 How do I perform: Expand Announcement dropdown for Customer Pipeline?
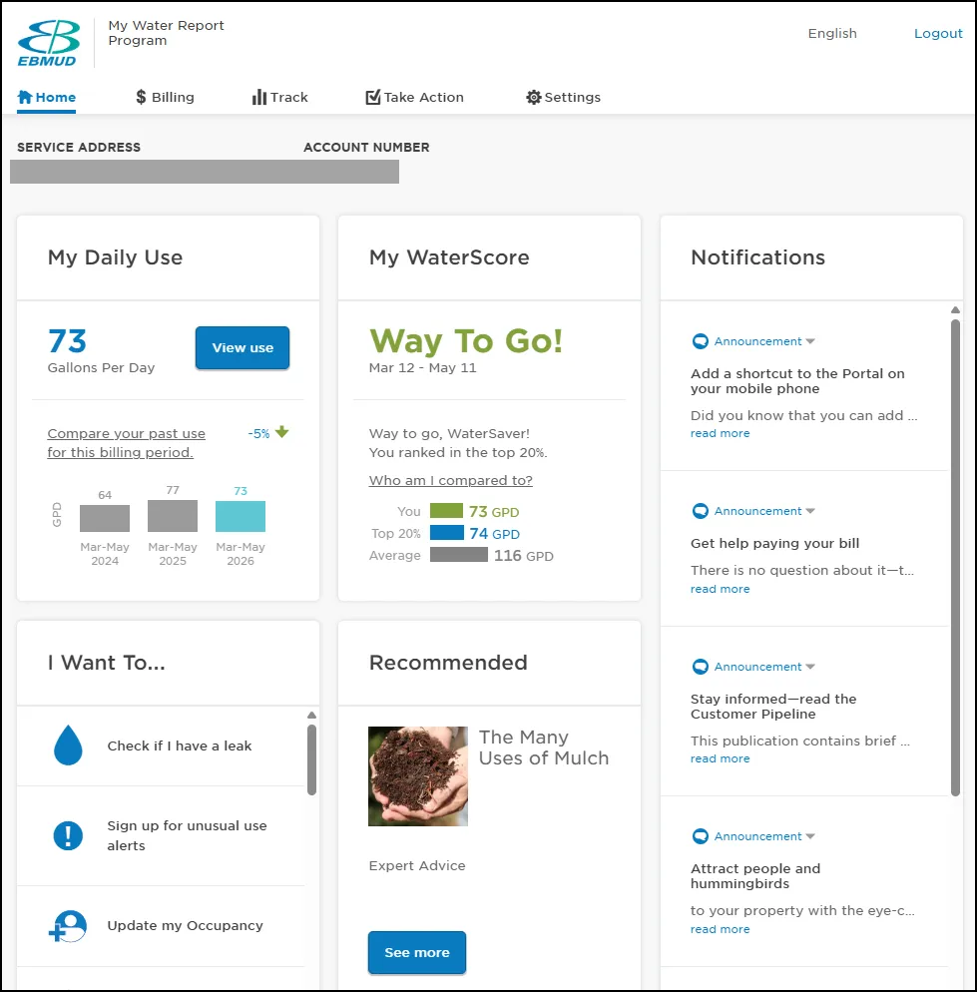coord(810,667)
